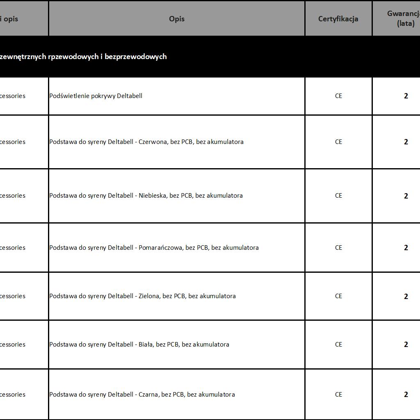Click the CE cell in the Czarna row

click(x=338, y=394)
